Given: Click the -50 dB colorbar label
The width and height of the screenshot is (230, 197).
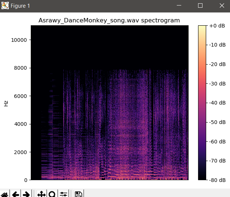Looking at the screenshot, I should click(217, 122).
